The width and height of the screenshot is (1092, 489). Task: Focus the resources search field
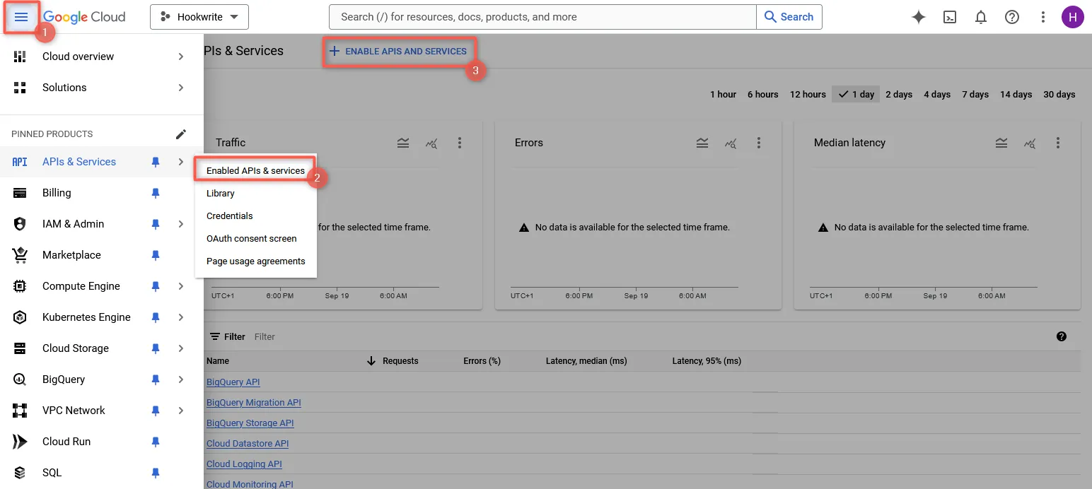point(542,17)
